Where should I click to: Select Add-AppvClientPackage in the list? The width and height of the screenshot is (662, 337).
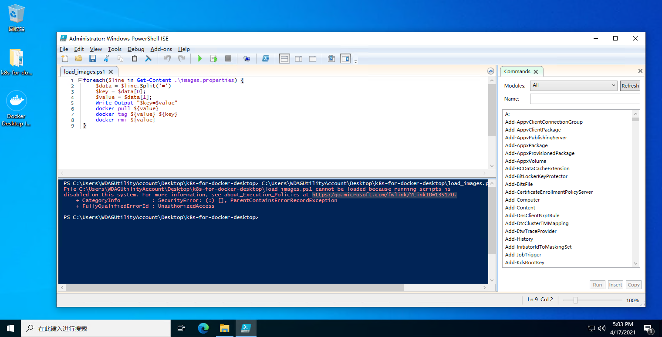pos(533,130)
